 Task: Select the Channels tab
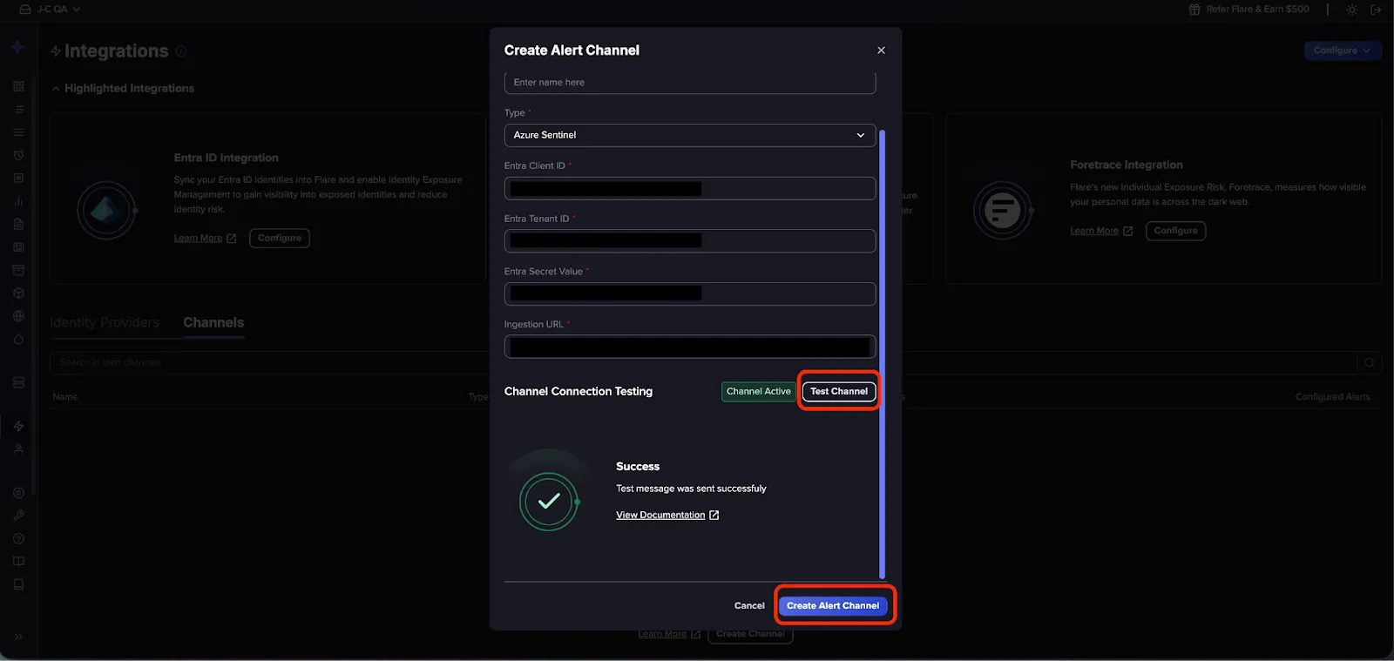click(213, 323)
